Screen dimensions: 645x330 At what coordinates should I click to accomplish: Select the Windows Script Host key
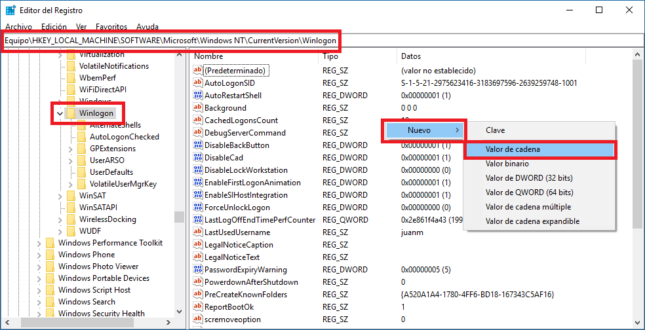tap(94, 289)
